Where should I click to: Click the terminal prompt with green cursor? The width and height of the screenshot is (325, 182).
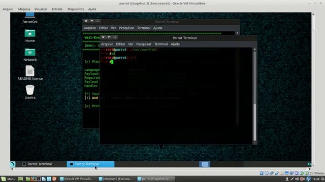111,62
